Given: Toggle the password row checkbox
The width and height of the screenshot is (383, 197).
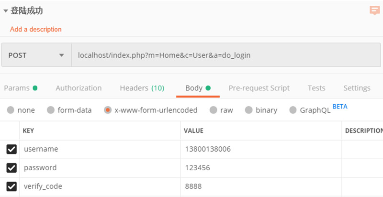Looking at the screenshot, I should 11,168.
